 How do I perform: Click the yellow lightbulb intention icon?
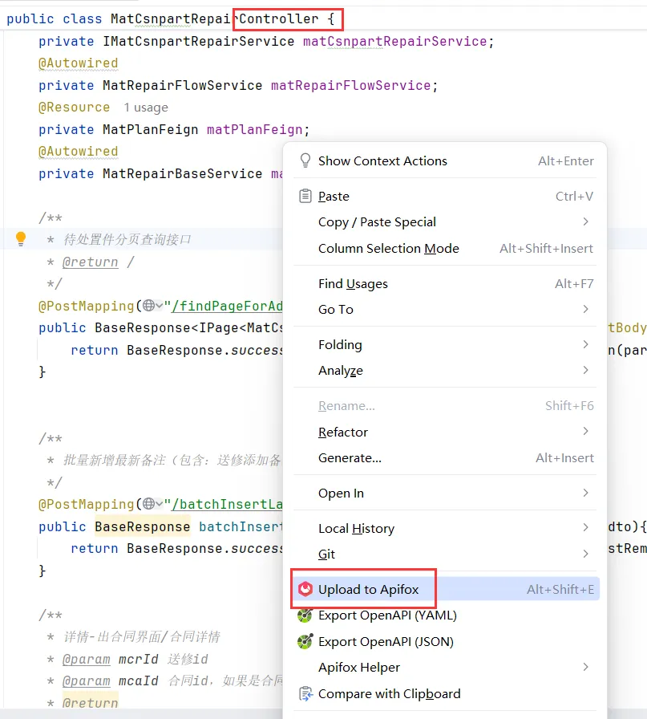(x=21, y=238)
